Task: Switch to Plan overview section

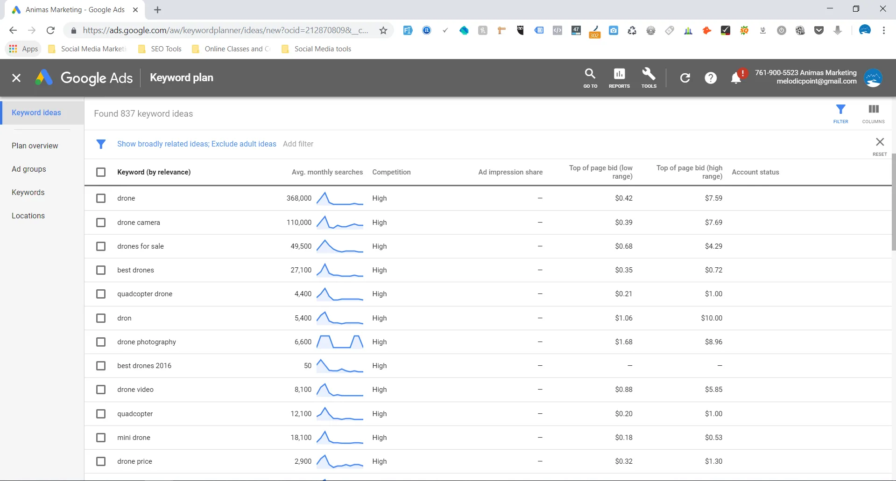Action: click(35, 146)
